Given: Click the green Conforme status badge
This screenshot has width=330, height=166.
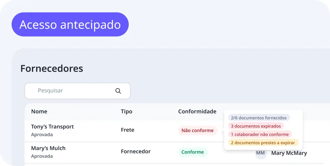Looking at the screenshot, I should coord(193,152).
